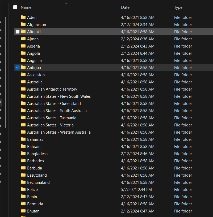Select the Bangladesh folder icon
Image resolution: width=213 pixels, height=217 pixels.
(23, 154)
